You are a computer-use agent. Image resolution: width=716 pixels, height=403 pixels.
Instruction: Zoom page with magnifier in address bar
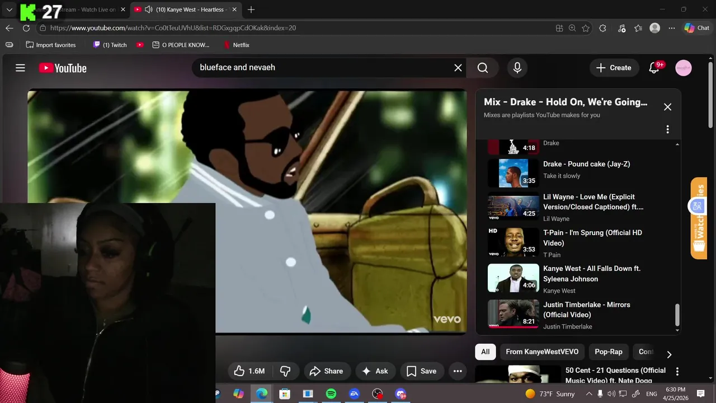tap(572, 28)
